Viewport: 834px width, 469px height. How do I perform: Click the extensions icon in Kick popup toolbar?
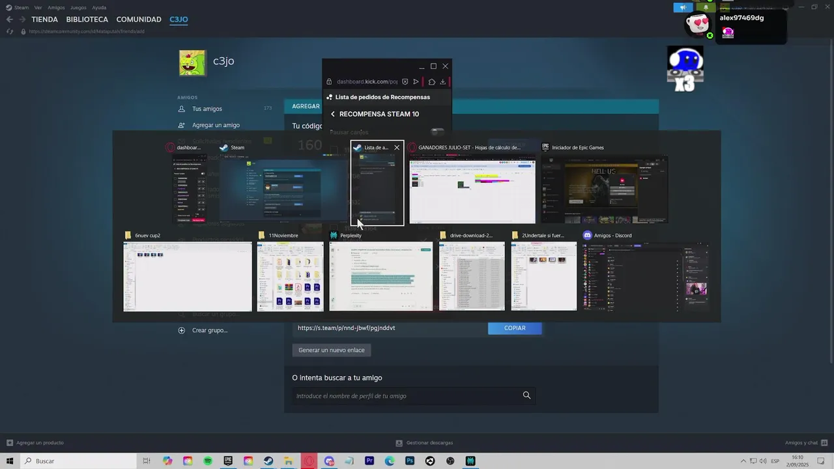pos(431,81)
